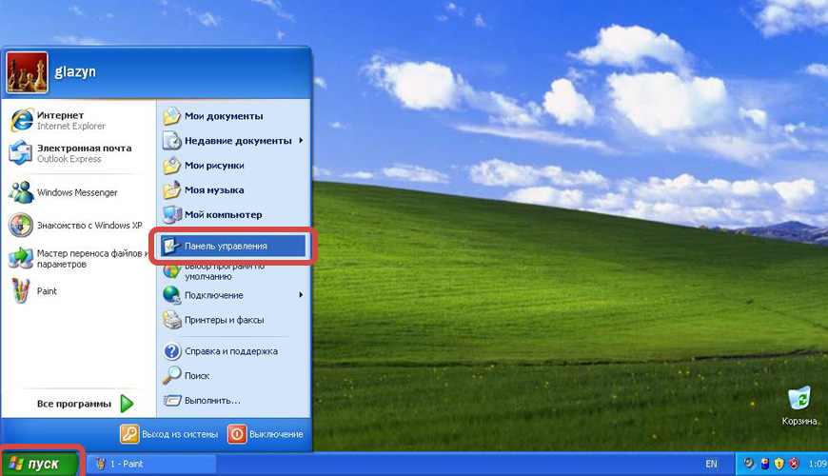Screen dimensions: 828x476
Task: Click the Подключение globe icon
Action: point(171,295)
